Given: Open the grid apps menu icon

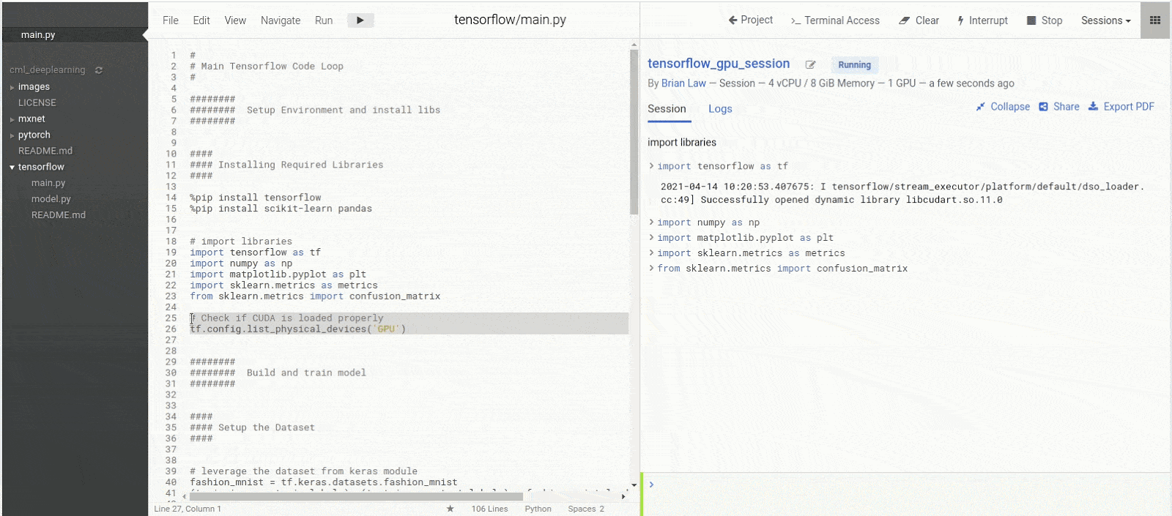Looking at the screenshot, I should click(x=1155, y=20).
